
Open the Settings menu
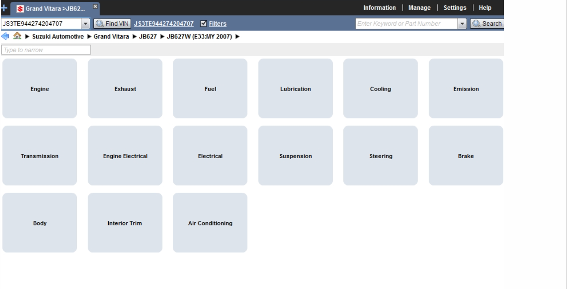[455, 8]
